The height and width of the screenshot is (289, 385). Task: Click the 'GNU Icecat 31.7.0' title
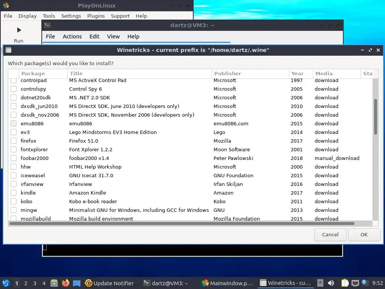(x=91, y=175)
